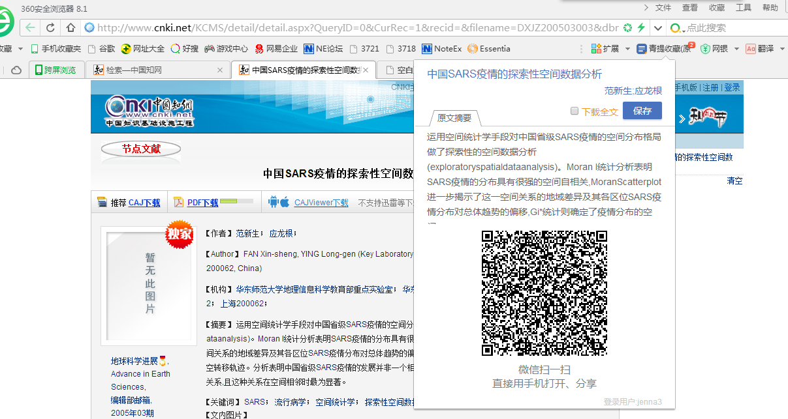The width and height of the screenshot is (788, 419).
Task: Open the 手机收藏夹 bookmark
Action: [x=56, y=49]
